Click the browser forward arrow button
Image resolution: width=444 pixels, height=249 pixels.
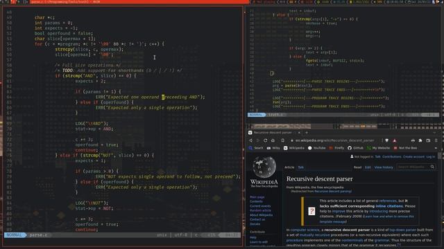(x=258, y=140)
